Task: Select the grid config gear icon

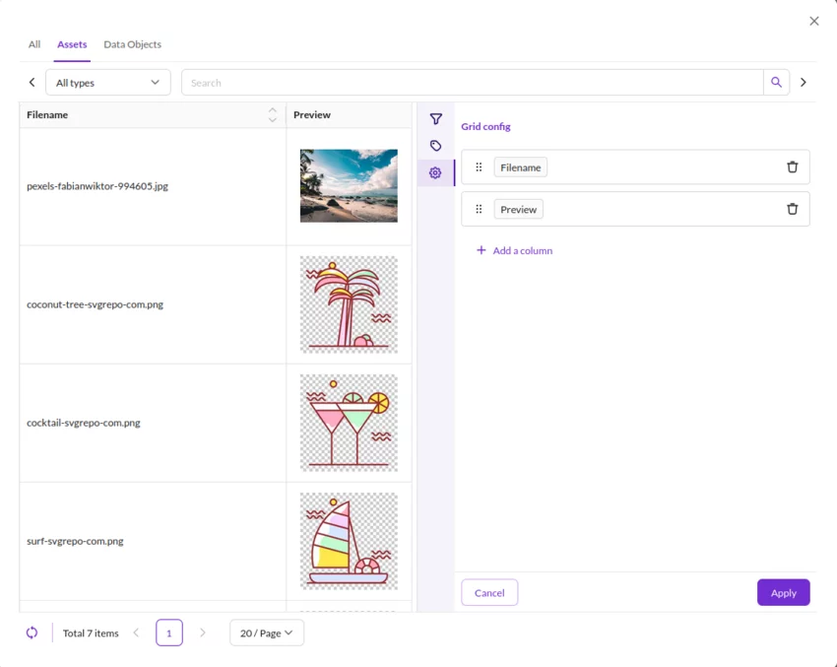Action: 435,173
